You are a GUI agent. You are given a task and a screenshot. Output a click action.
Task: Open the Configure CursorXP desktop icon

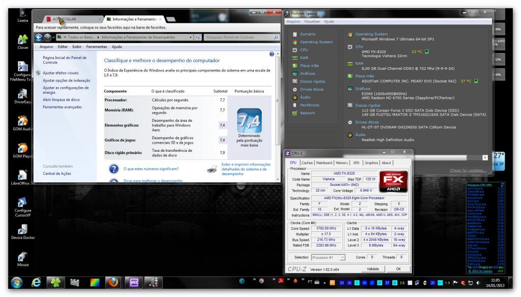(22, 207)
